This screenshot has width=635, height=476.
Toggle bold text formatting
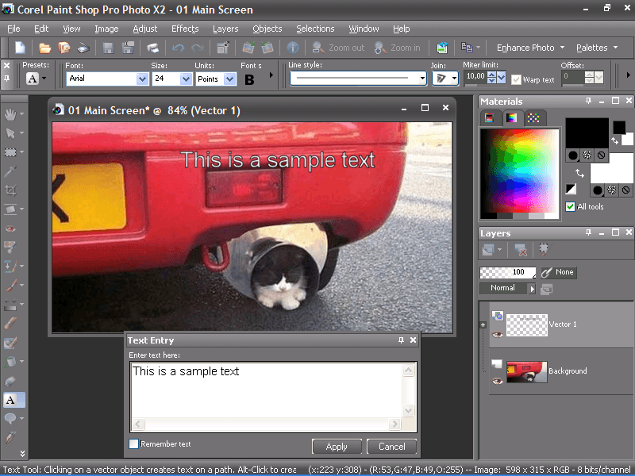[250, 81]
